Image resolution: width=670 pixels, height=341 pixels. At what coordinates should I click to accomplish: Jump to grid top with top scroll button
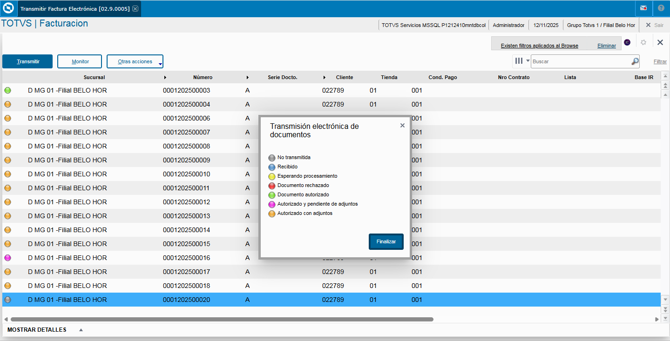point(665,76)
